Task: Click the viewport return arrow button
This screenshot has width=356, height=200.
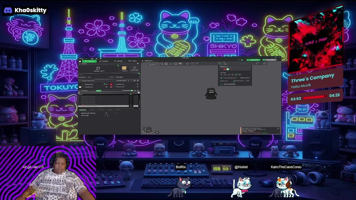Action: (x=152, y=65)
